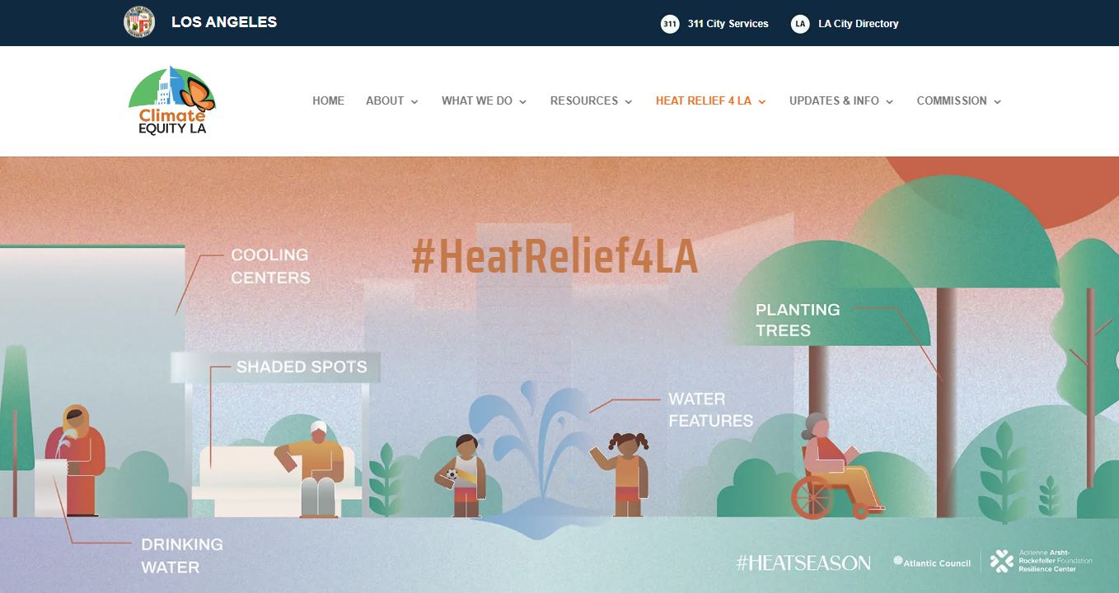The width and height of the screenshot is (1119, 593).
Task: Click the 311 circle icon
Action: coord(670,24)
